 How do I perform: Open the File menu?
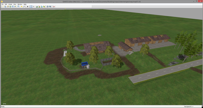tap(3, 4)
